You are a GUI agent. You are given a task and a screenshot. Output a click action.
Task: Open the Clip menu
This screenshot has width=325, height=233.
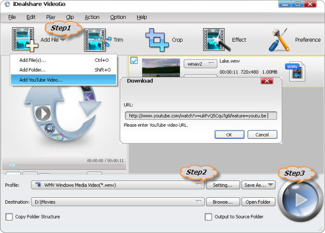tap(70, 17)
